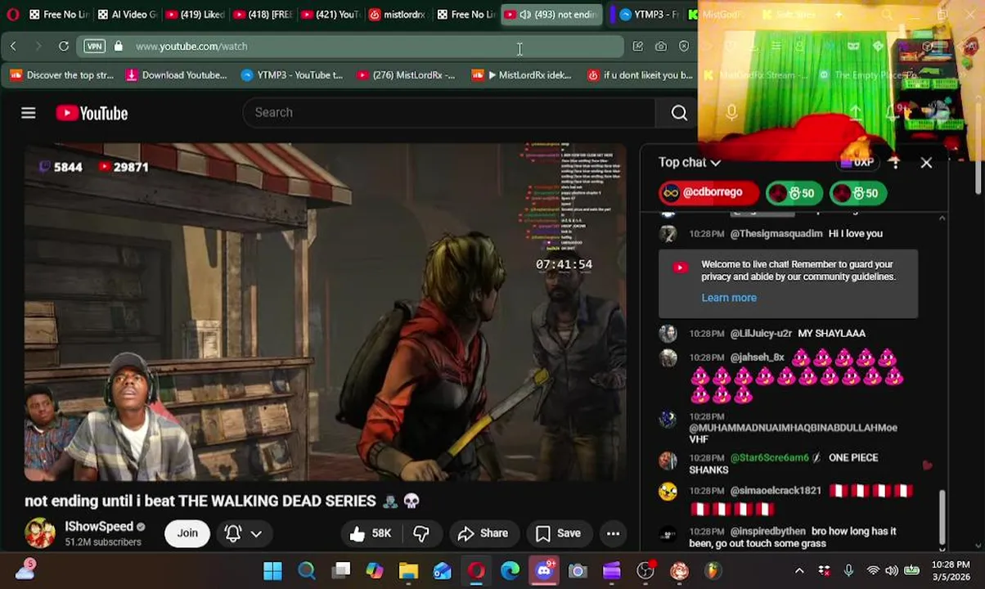Open IShowSpeed channel avatar
Screen dimensions: 985x589
coord(40,533)
